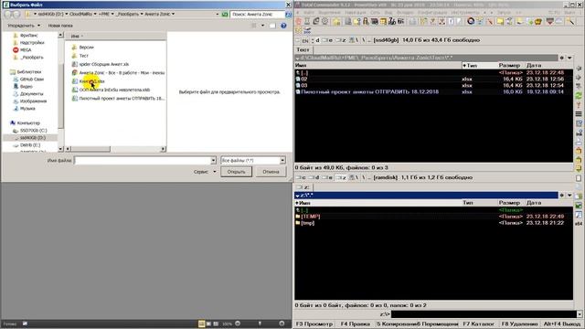Open file 03 xlsx in Total Commander
Viewport: 585px width, 329px height.
pyautogui.click(x=433, y=85)
